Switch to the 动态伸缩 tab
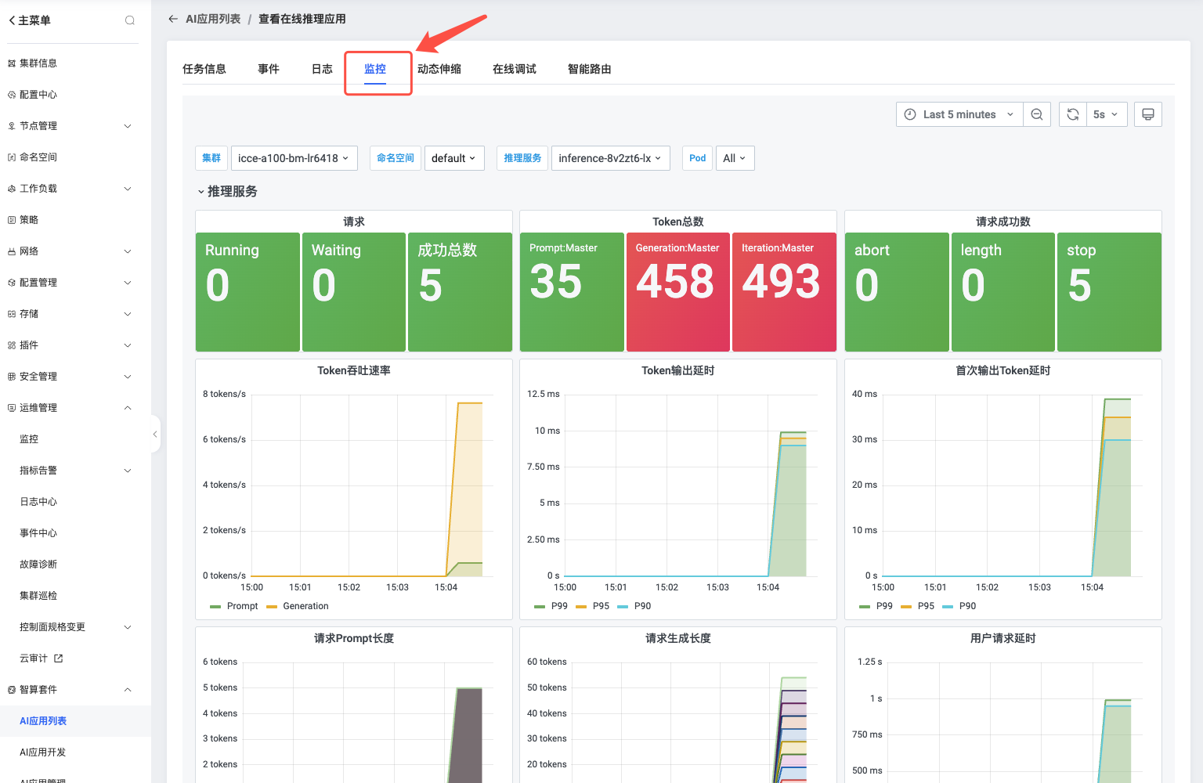Image resolution: width=1203 pixels, height=783 pixels. (x=439, y=69)
